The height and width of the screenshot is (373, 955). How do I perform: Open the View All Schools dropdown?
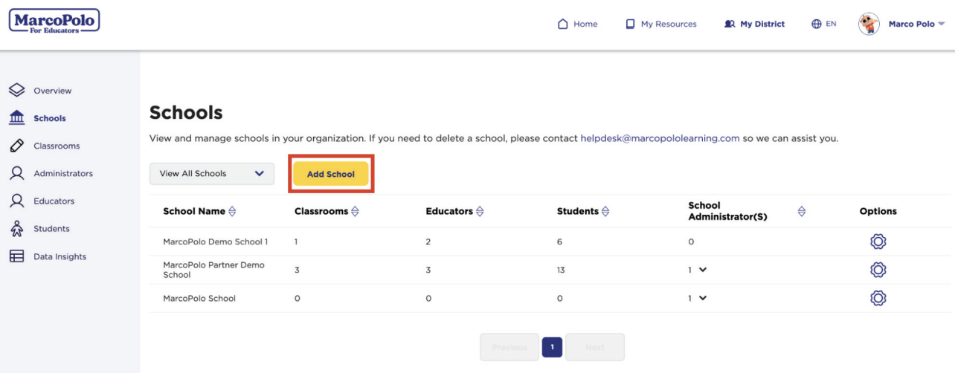tap(212, 173)
